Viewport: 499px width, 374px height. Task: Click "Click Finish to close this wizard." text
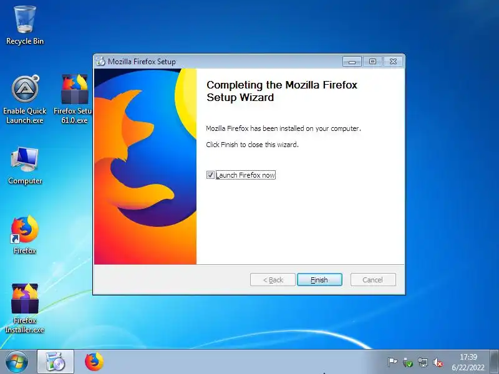253,145
